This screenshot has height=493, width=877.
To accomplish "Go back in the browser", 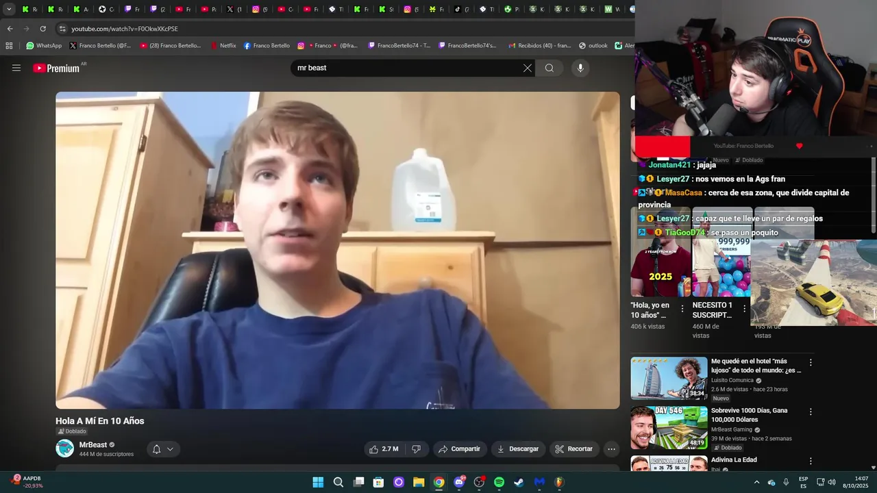I will tap(10, 29).
